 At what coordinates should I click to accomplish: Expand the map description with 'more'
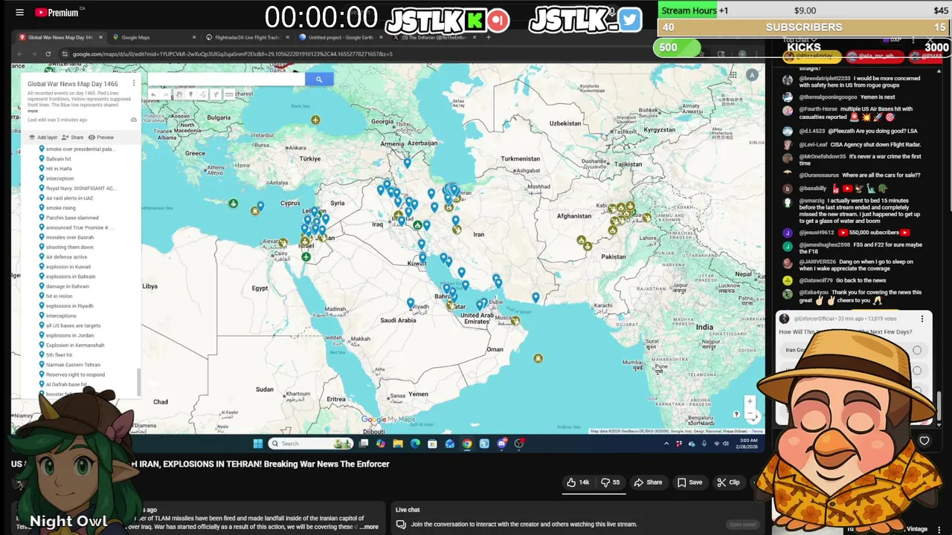click(33, 111)
